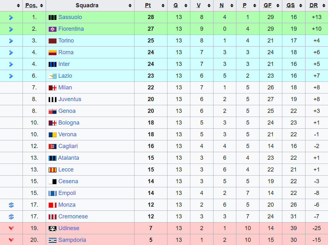
Task: Open the Cremonese team link
Action: 73,216
